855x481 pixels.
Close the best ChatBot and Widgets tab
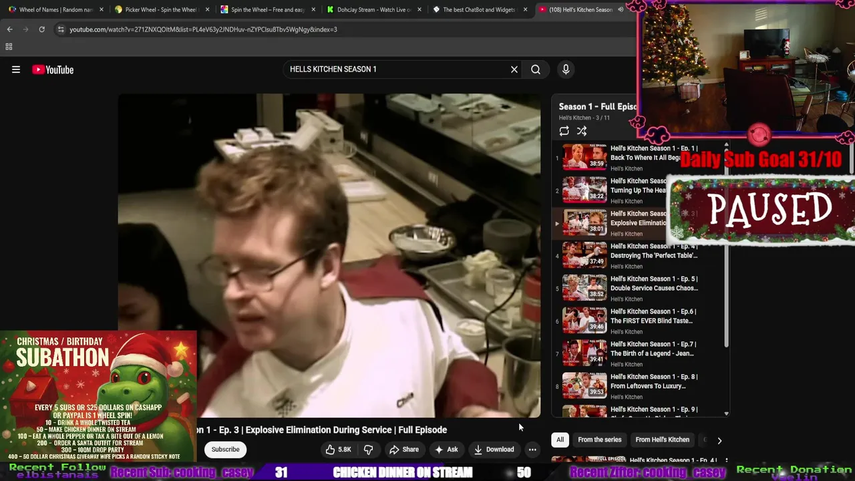tap(526, 10)
